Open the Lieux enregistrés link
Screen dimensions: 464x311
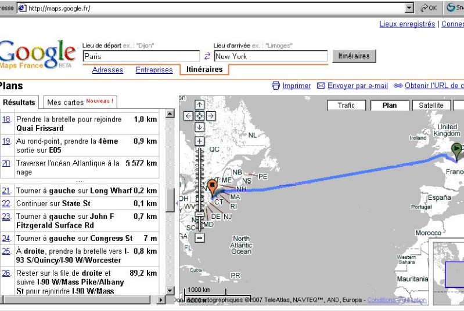(x=407, y=24)
